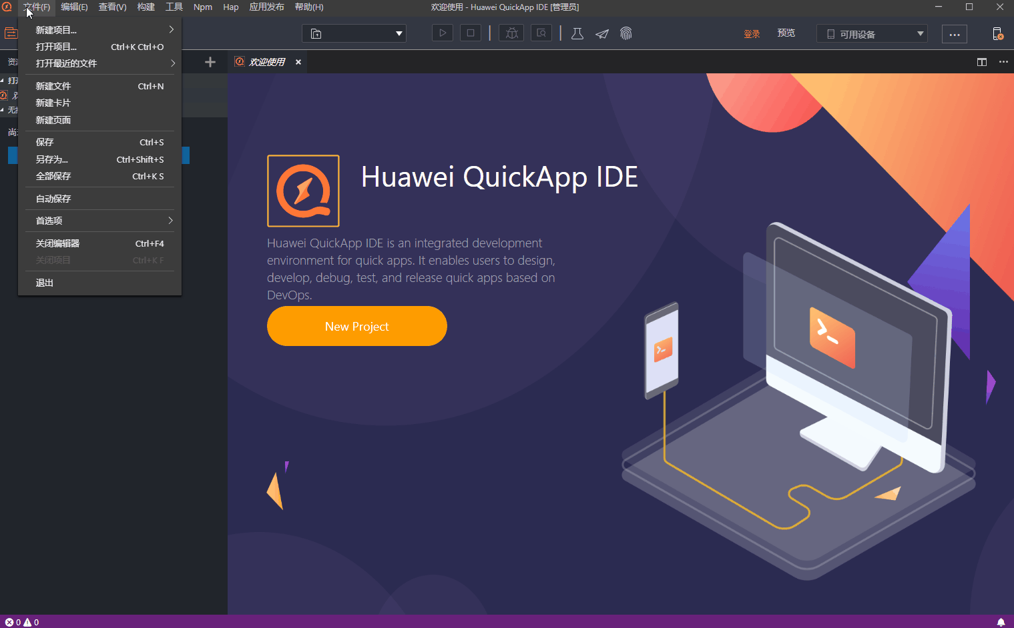
Task: Click the Stop square toolbar icon
Action: coord(471,33)
